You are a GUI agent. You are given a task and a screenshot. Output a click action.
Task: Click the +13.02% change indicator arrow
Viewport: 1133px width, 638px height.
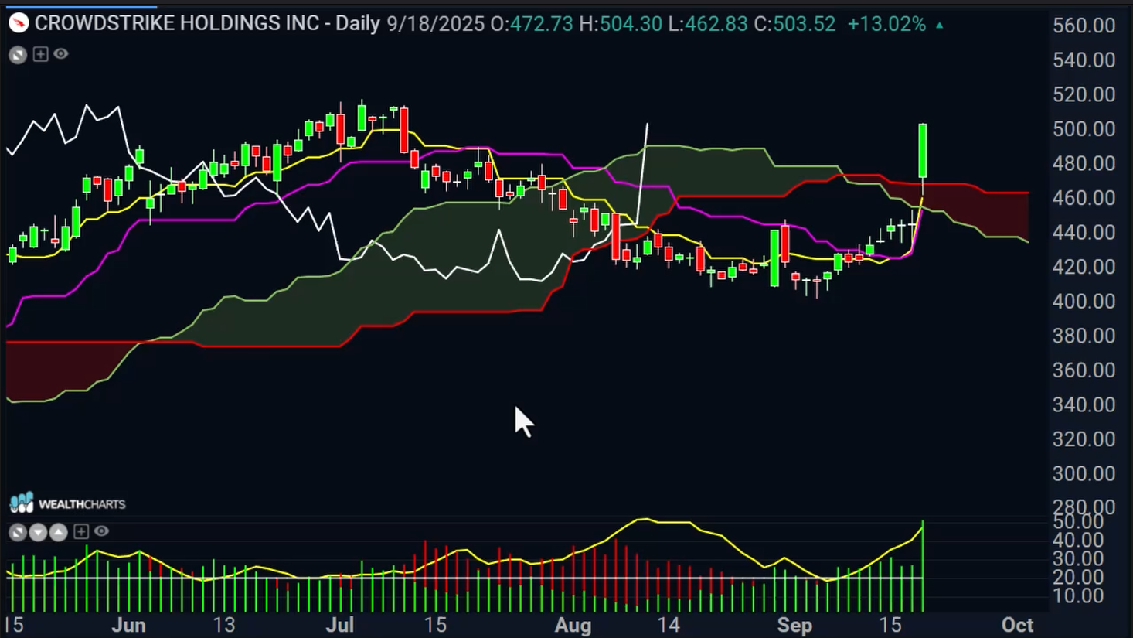(x=940, y=25)
